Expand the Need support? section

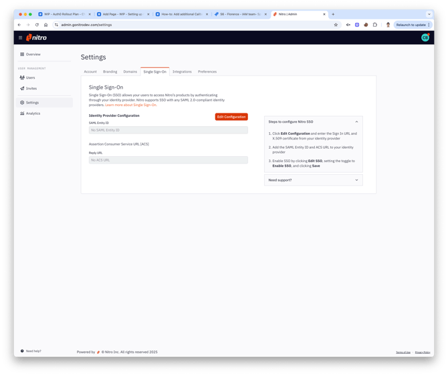(x=356, y=180)
